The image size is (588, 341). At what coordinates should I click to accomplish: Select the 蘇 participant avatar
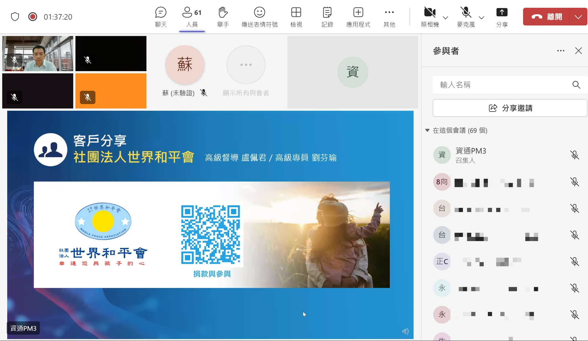tap(185, 64)
